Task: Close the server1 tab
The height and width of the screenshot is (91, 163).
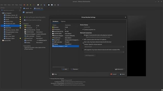Action: point(42,8)
